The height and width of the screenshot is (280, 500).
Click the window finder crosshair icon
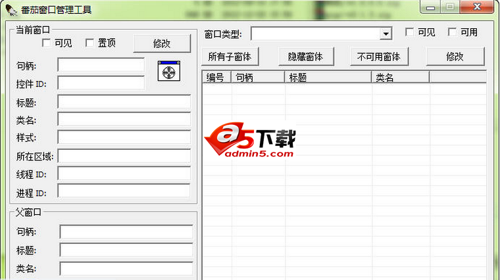[x=168, y=72]
